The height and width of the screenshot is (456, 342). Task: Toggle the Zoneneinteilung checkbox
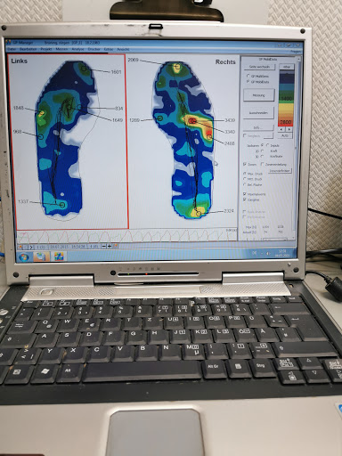pyautogui.click(x=262, y=164)
